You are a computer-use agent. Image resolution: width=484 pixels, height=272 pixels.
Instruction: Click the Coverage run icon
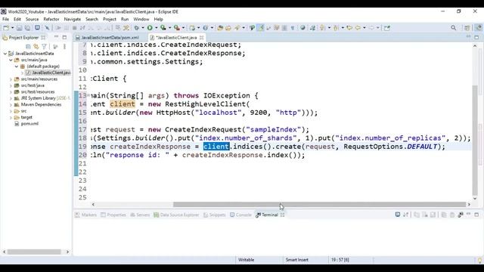coord(163,28)
